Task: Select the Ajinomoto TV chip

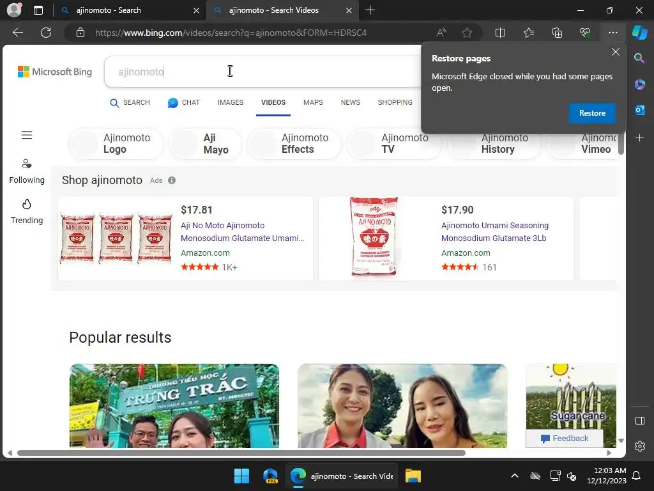Action: click(394, 144)
